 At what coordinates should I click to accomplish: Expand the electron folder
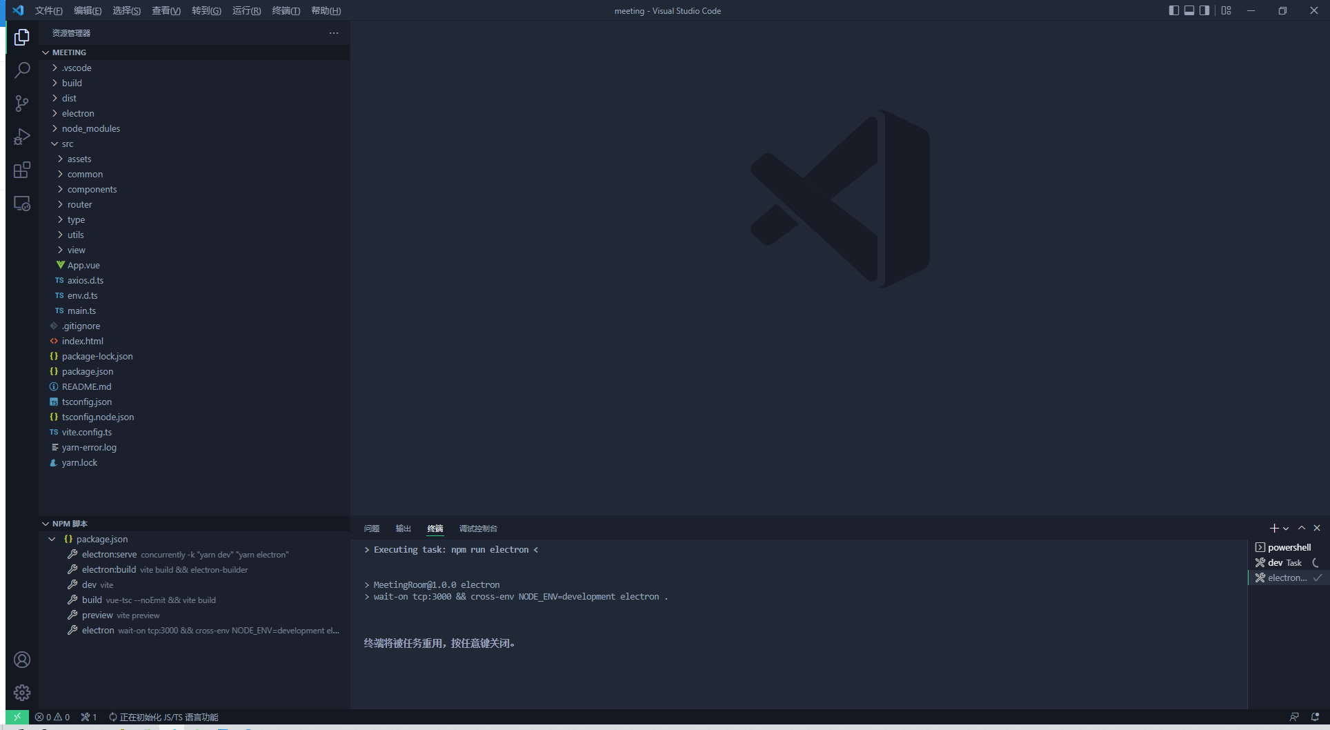coord(195,113)
